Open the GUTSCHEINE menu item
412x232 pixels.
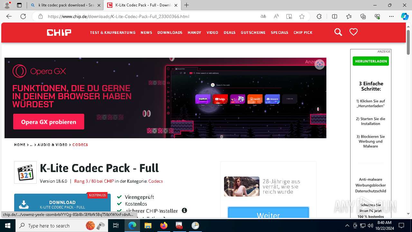pyautogui.click(x=253, y=33)
